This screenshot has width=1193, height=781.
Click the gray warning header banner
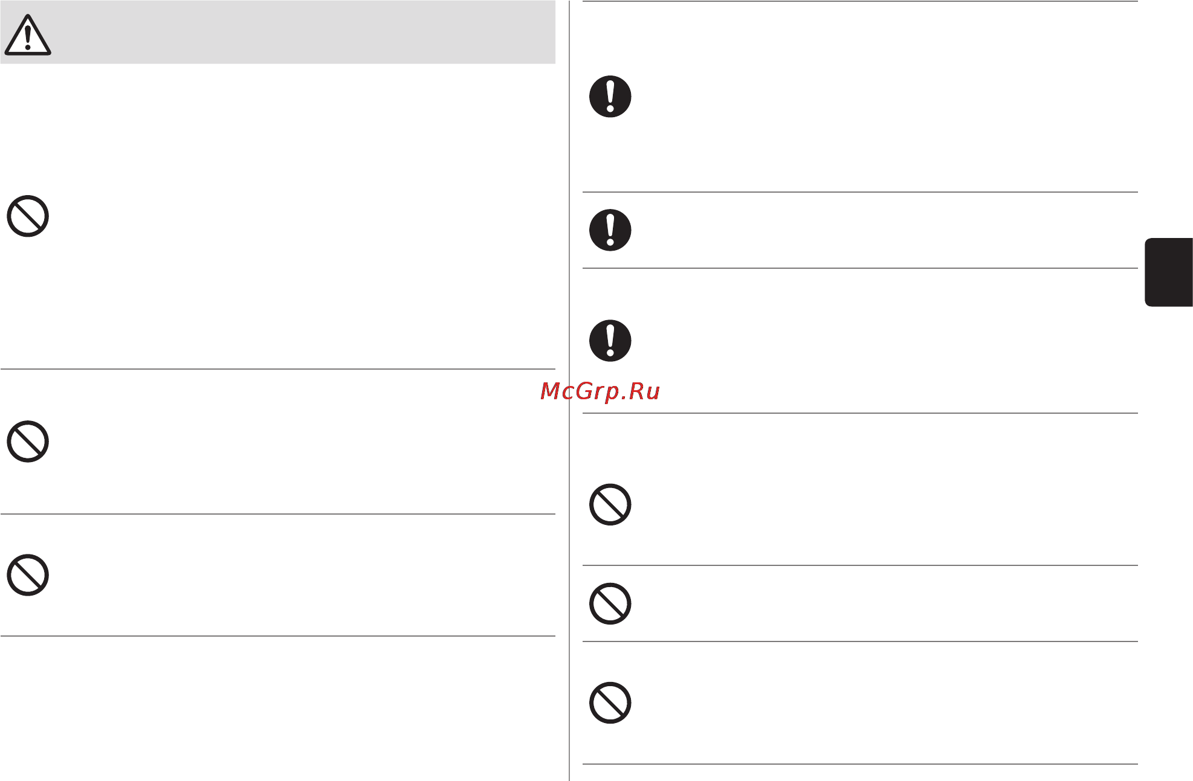[x=278, y=32]
